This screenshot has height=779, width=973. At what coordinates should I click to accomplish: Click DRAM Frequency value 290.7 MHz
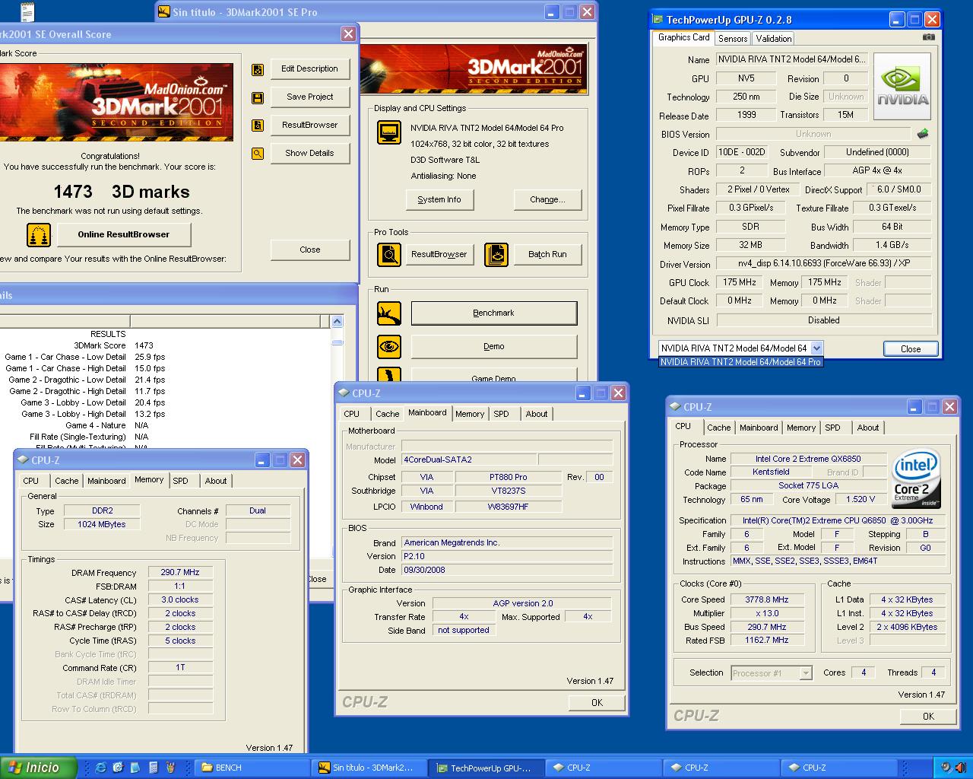pos(180,573)
